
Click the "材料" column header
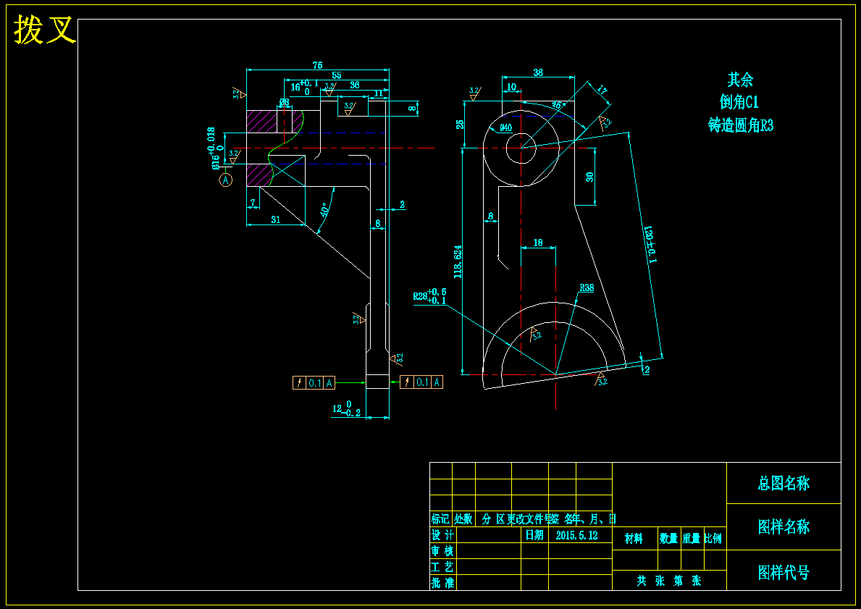[634, 539]
